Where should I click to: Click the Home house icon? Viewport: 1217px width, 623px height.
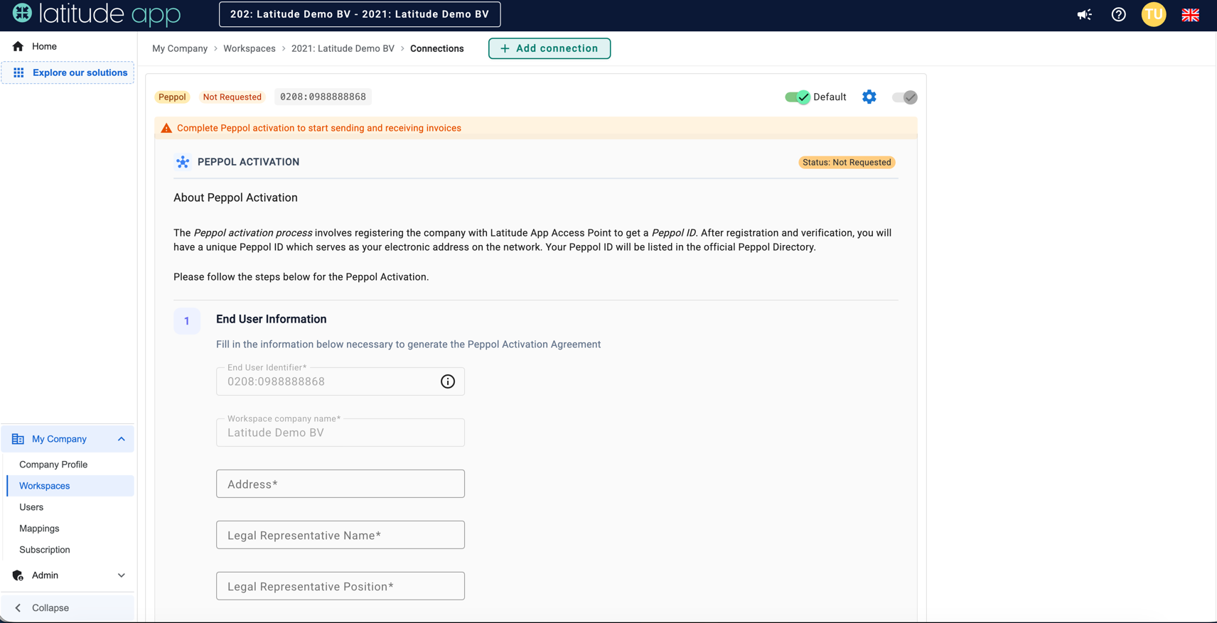[x=18, y=46]
